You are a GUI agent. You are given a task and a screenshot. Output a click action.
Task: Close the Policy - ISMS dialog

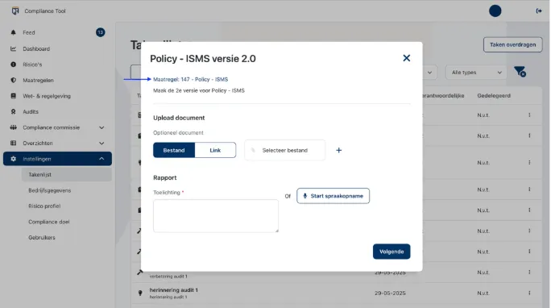pyautogui.click(x=407, y=58)
